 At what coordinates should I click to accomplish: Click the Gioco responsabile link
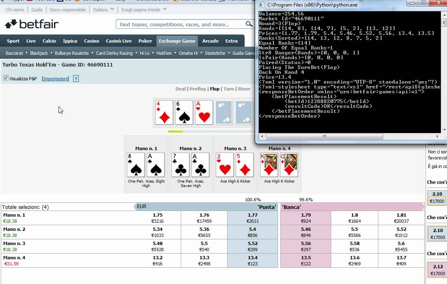(x=67, y=10)
